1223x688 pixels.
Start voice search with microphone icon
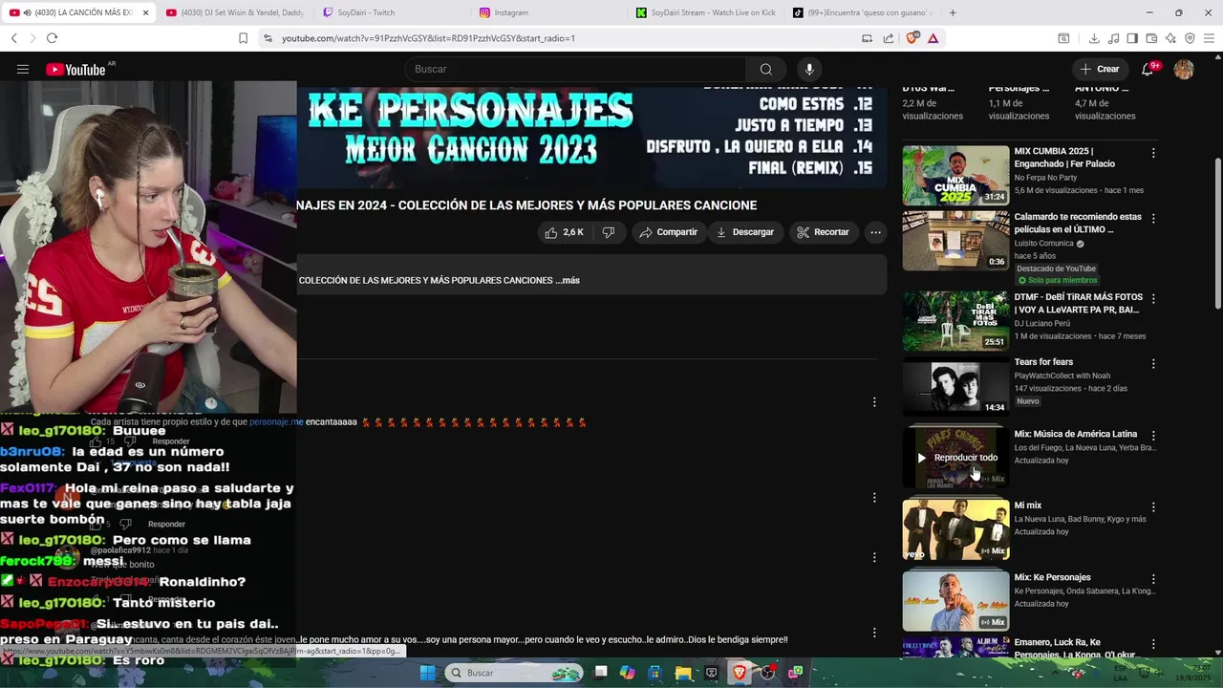(809, 69)
